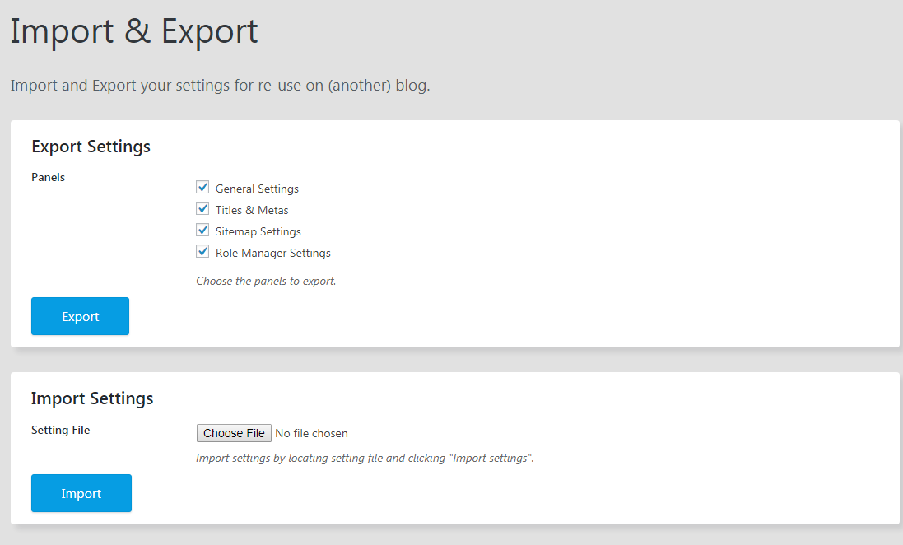
Task: Click the "General Settings" label text
Action: point(257,189)
